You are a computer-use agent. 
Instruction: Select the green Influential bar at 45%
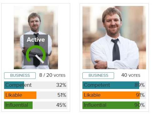36,105
